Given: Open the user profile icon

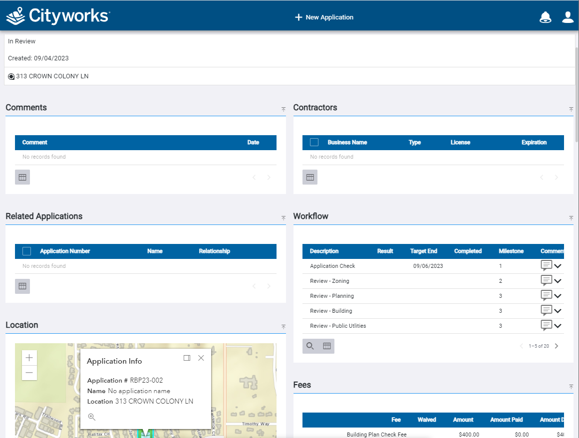Looking at the screenshot, I should coord(568,17).
